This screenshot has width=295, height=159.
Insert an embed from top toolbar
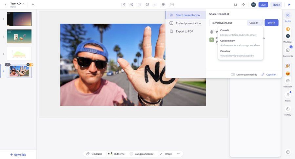point(171,5)
